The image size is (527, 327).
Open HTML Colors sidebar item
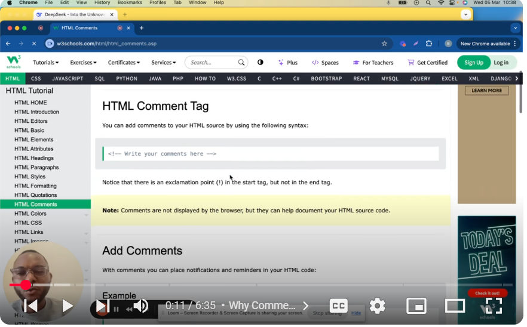30,214
